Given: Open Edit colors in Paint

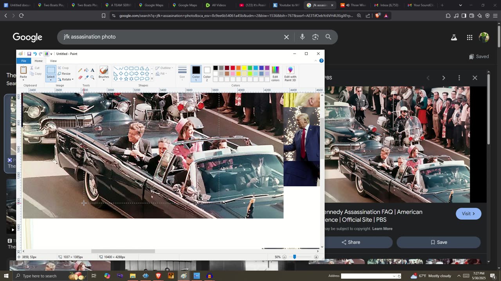Looking at the screenshot, I should tap(276, 74).
